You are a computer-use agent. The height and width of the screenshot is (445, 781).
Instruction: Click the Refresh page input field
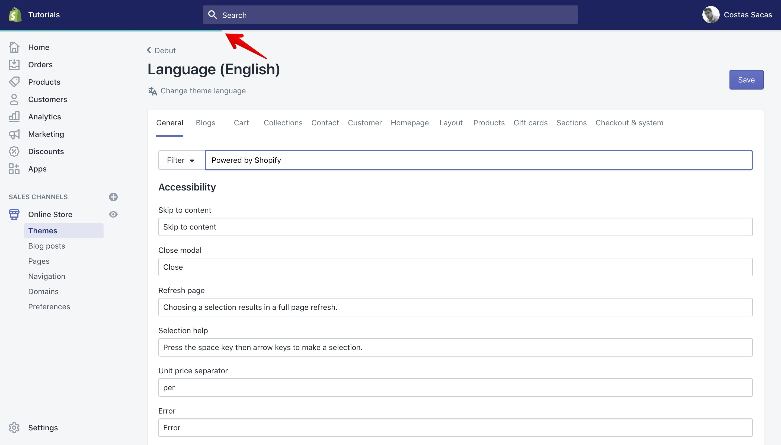455,307
